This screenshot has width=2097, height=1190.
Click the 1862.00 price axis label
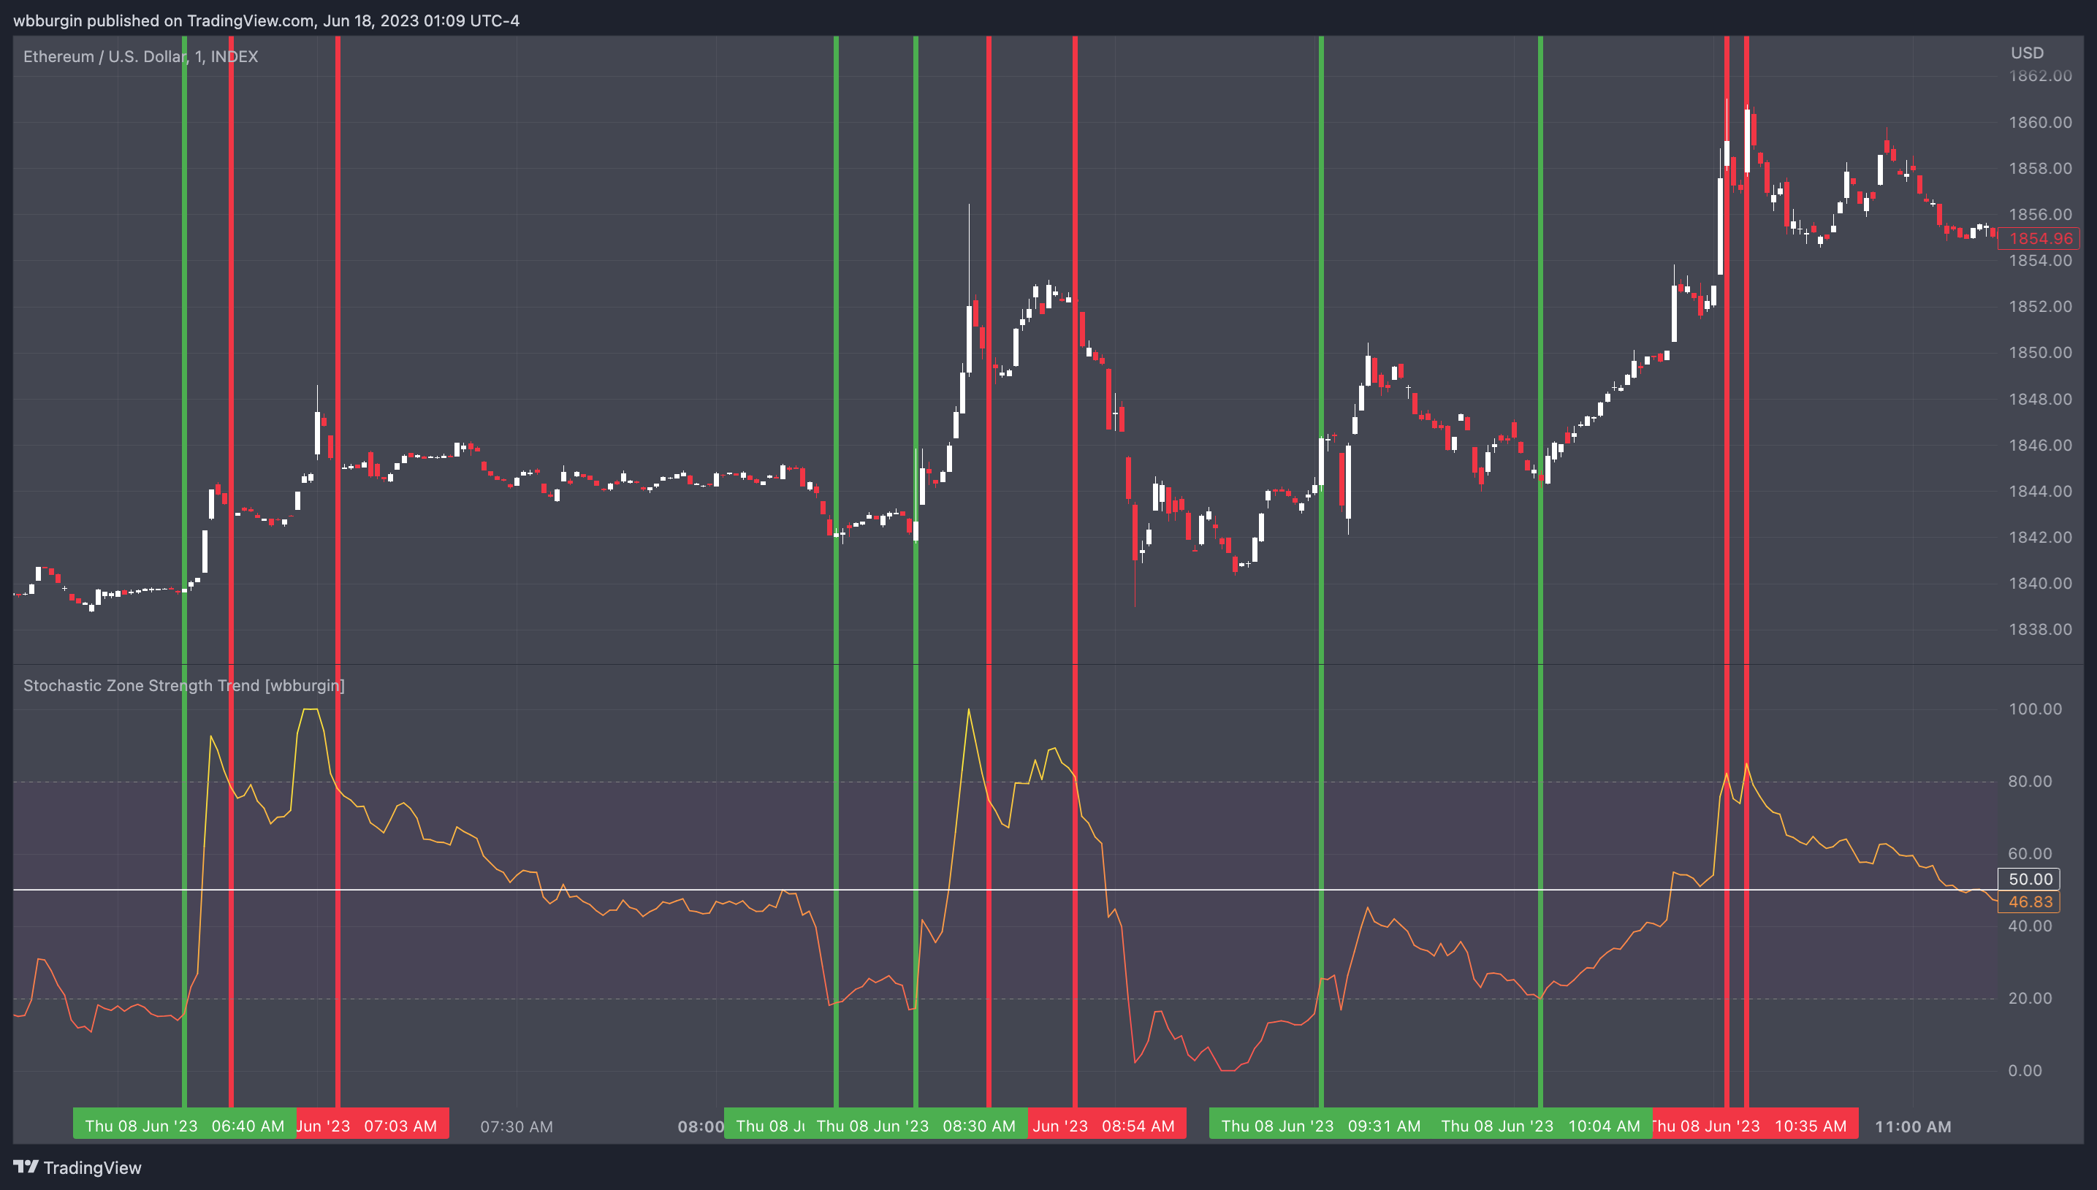coord(2040,76)
